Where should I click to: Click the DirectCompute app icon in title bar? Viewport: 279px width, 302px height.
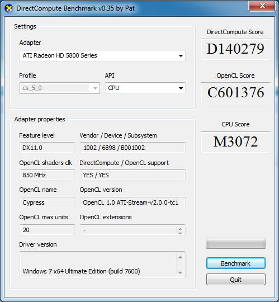(8, 8)
